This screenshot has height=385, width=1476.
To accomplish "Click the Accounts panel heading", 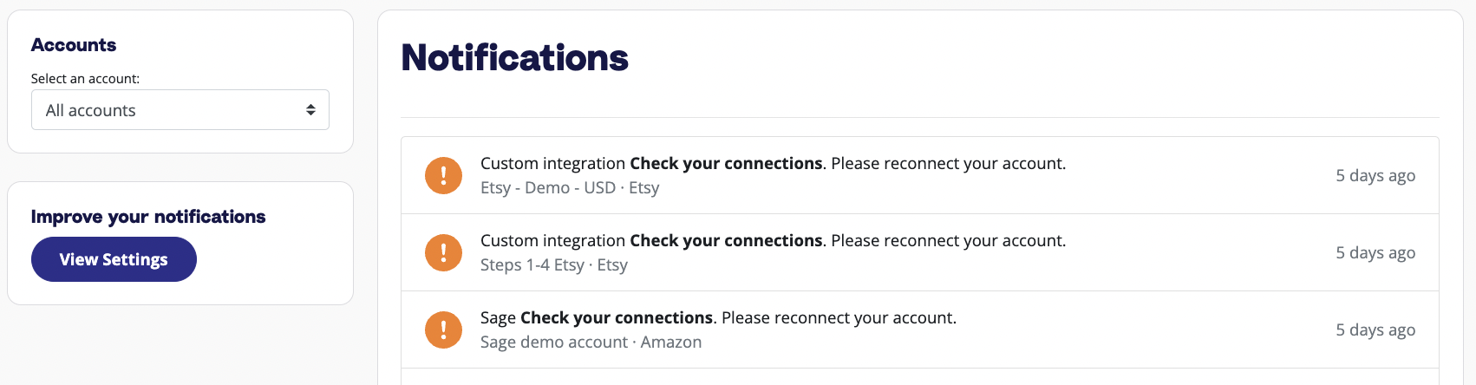I will (x=74, y=45).
